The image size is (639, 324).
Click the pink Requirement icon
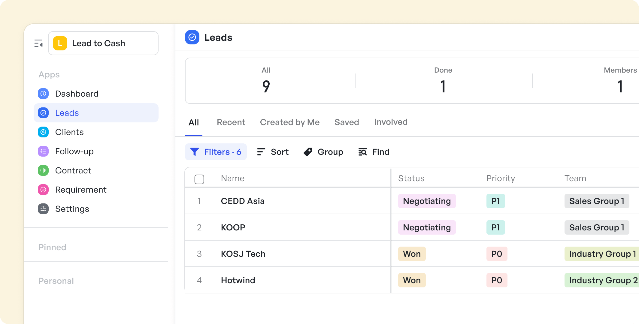point(43,190)
